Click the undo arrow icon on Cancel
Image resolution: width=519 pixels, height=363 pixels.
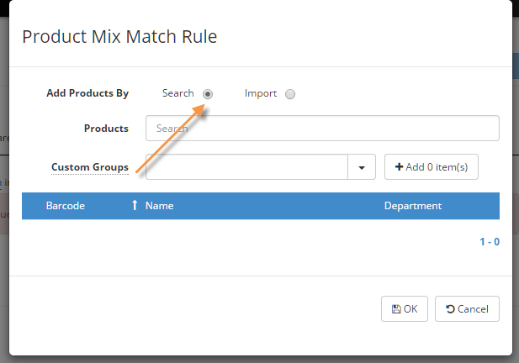pyautogui.click(x=450, y=308)
